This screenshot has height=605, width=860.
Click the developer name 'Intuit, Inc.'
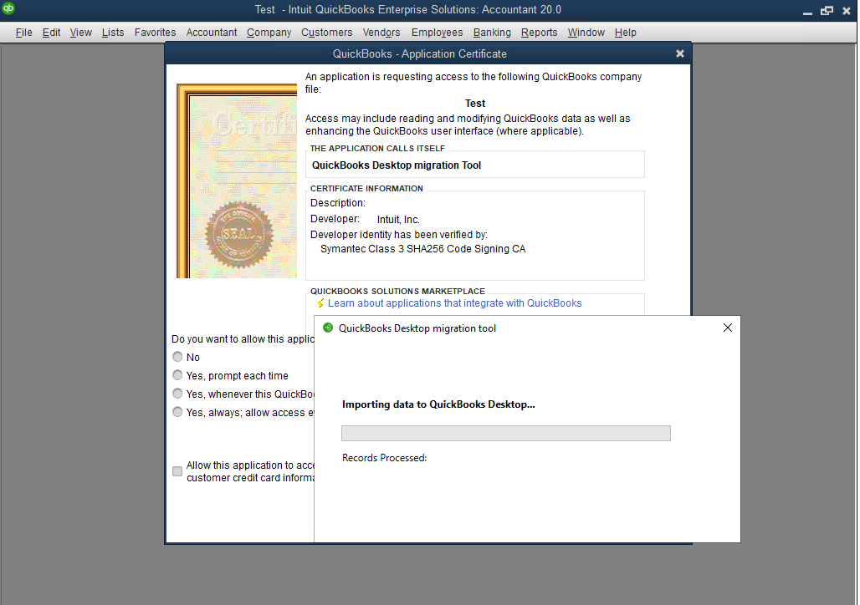coord(398,219)
